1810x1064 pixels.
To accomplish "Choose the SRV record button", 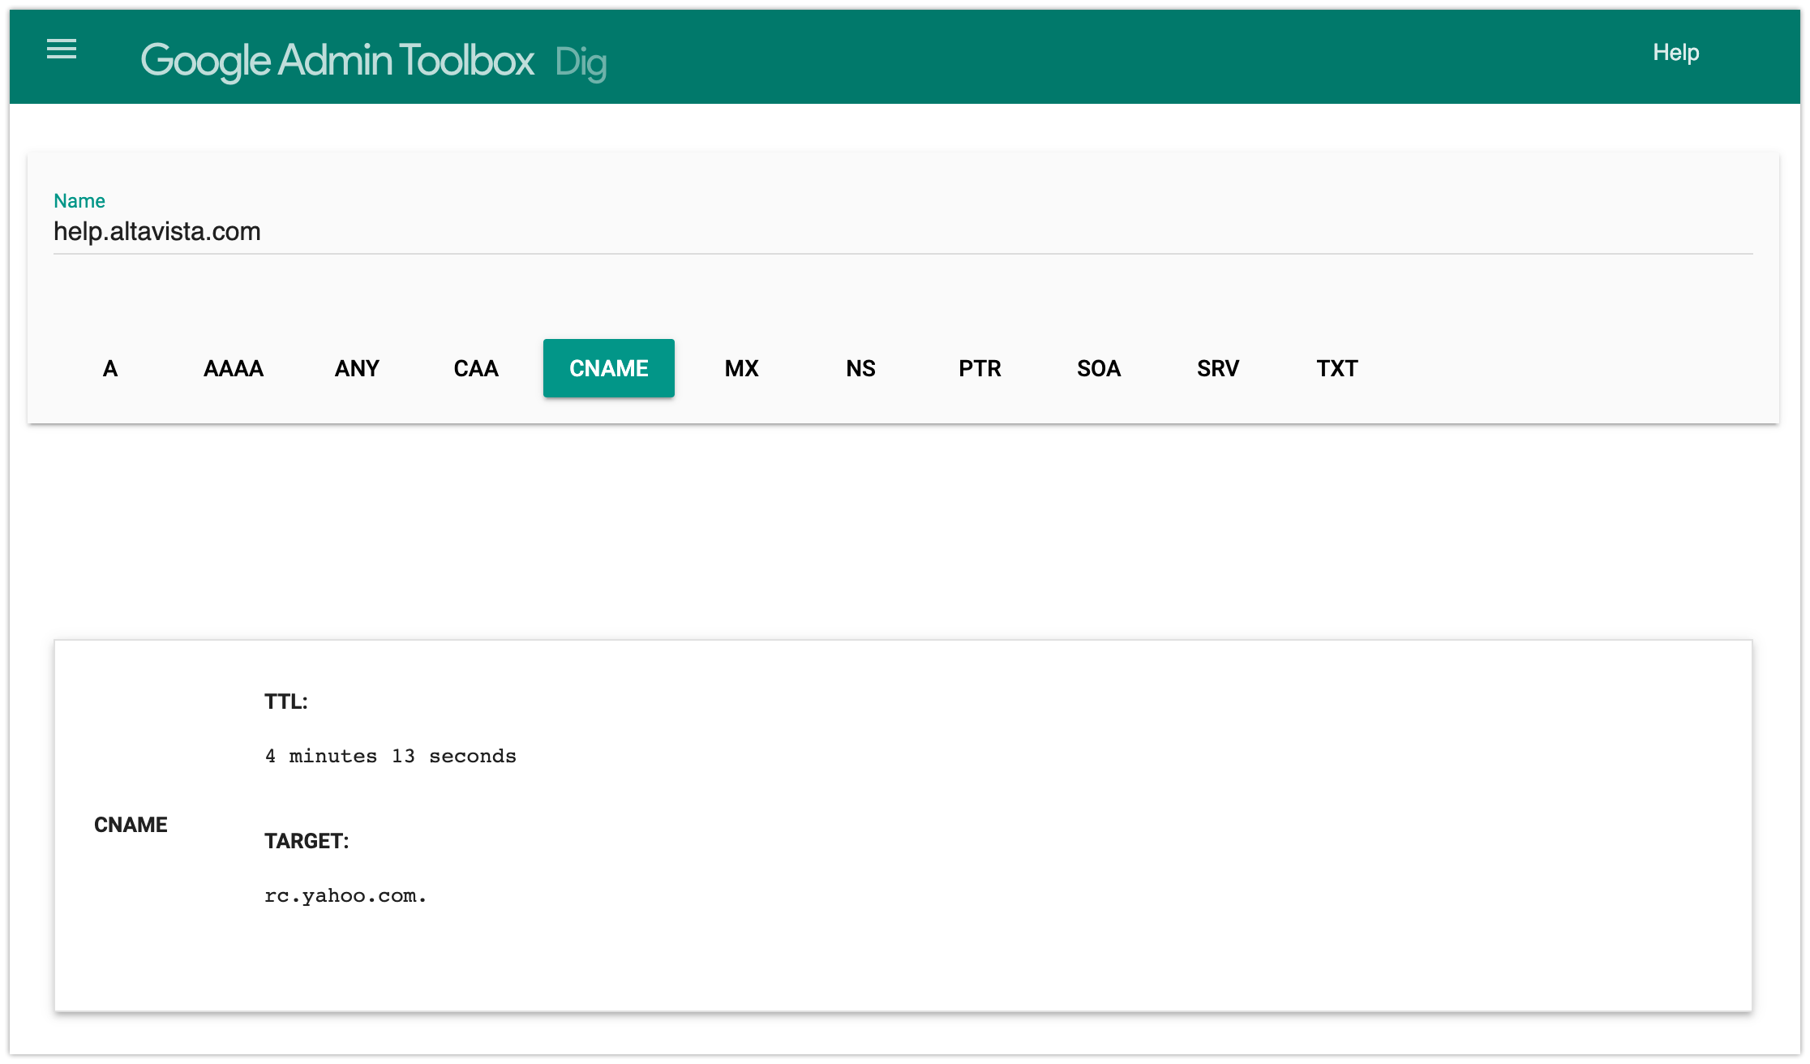I will point(1218,369).
